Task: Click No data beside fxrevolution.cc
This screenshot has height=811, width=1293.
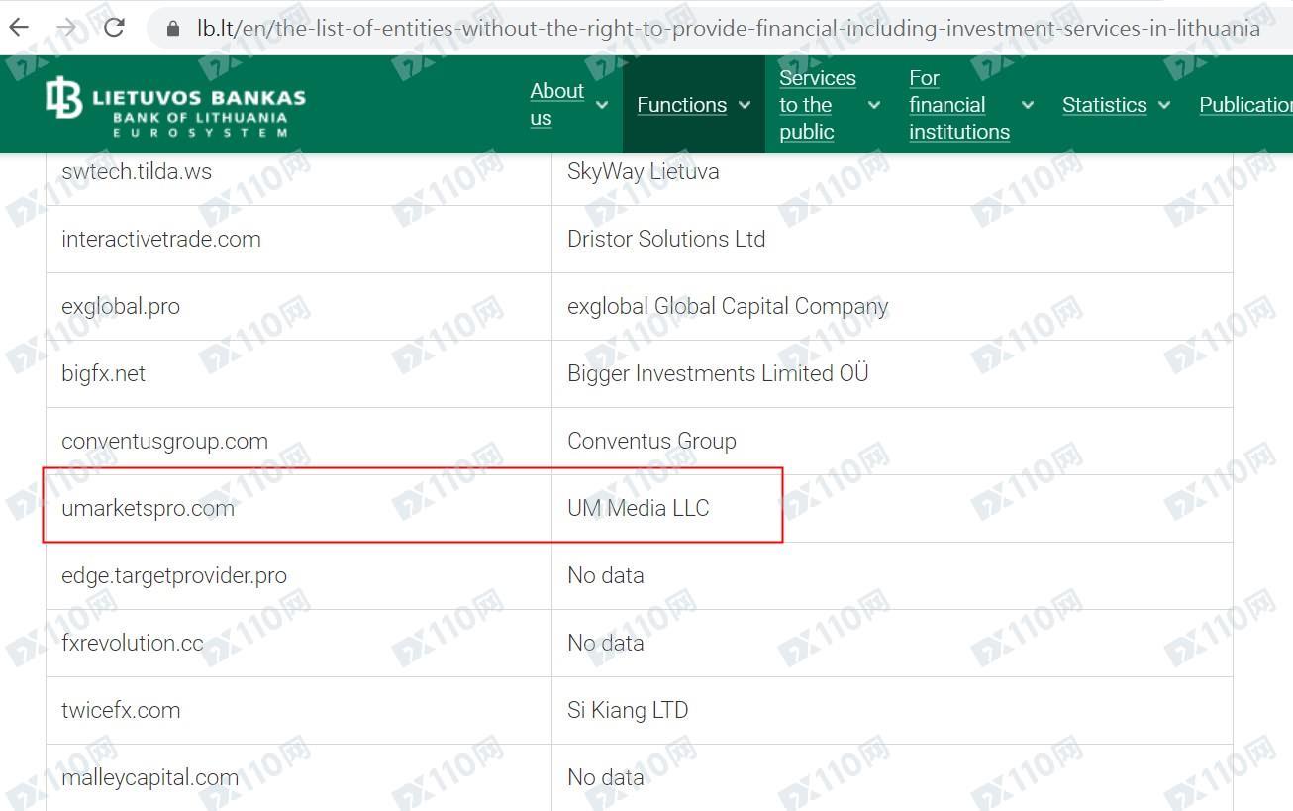Action: [892, 643]
